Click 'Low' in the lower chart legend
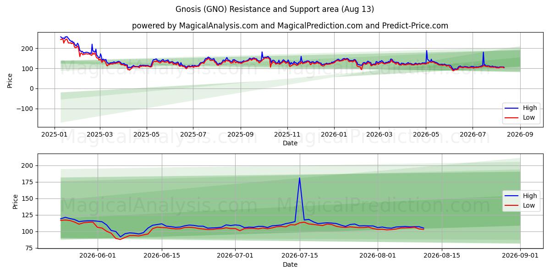The width and height of the screenshot is (550, 275). point(529,205)
